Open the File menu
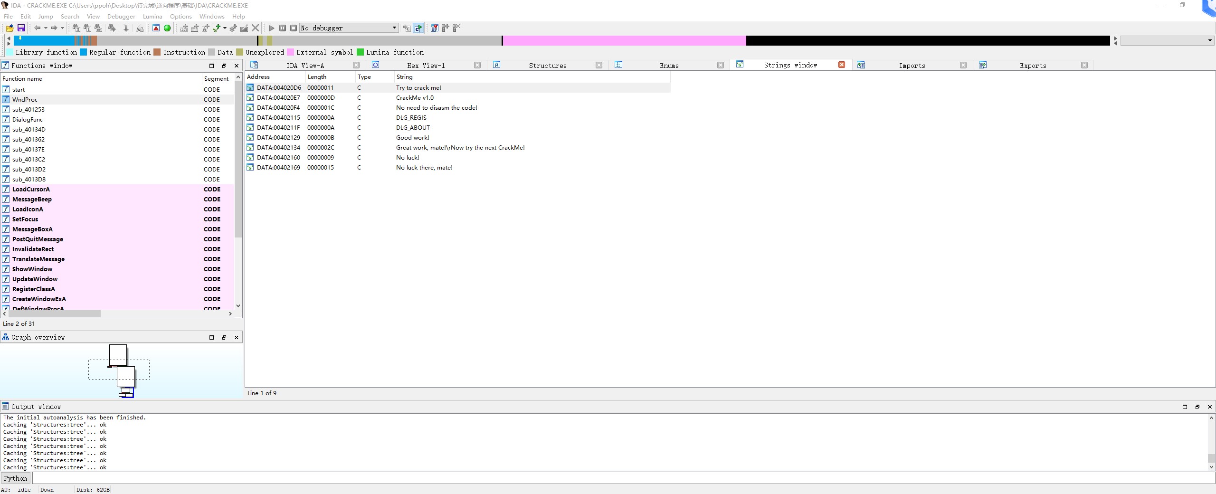 tap(9, 16)
